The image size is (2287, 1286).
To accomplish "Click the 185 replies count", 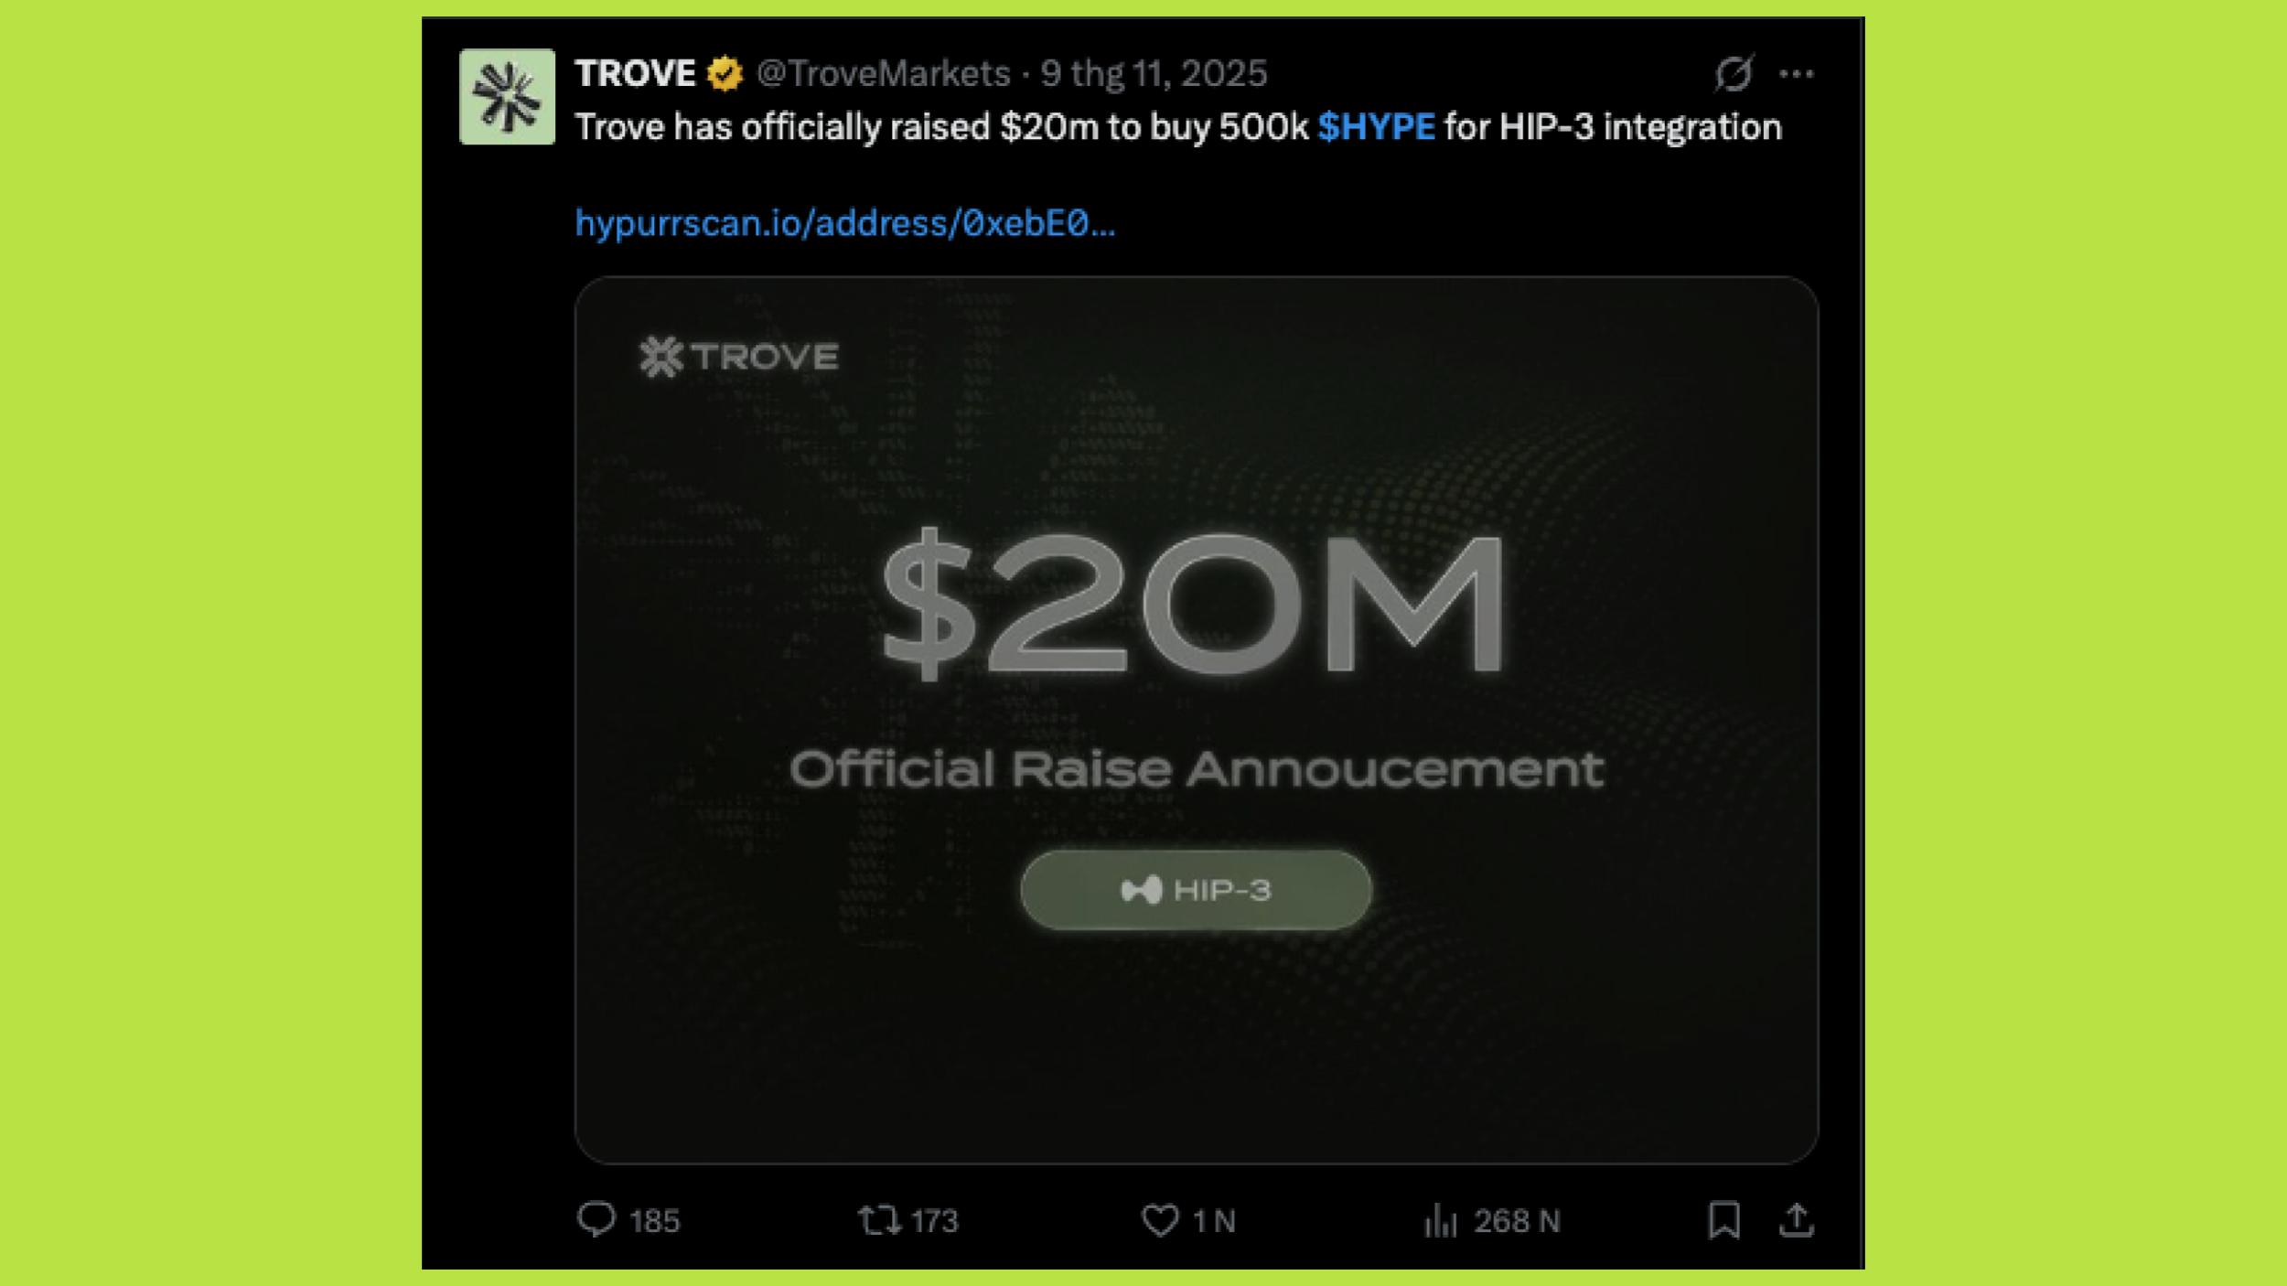I will pos(654,1221).
